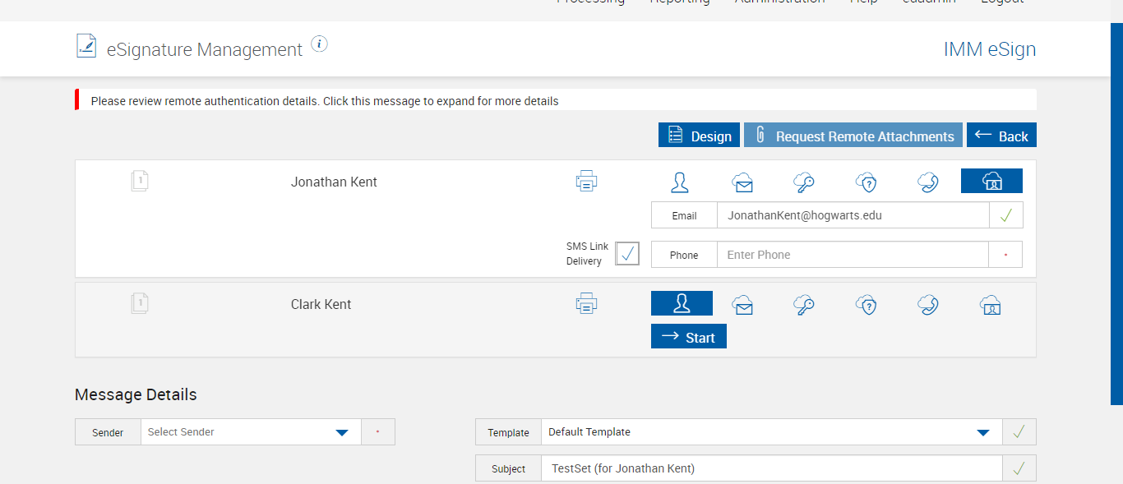This screenshot has width=1123, height=484.
Task: Click the info icon beside eSignature Management
Action: [x=320, y=44]
